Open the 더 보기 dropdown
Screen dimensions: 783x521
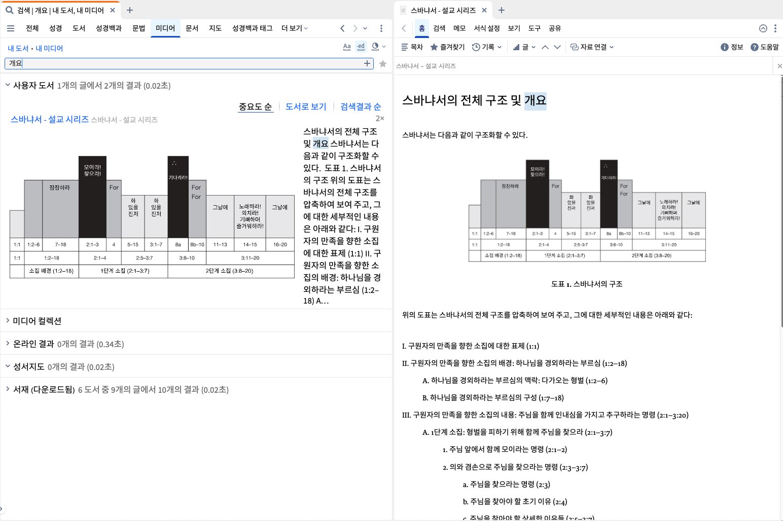(295, 28)
